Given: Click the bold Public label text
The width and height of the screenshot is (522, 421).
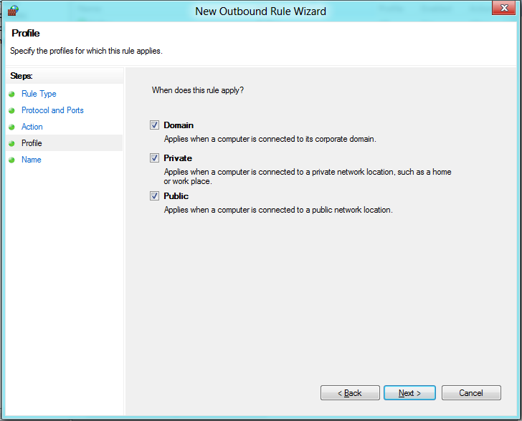Looking at the screenshot, I should (176, 196).
